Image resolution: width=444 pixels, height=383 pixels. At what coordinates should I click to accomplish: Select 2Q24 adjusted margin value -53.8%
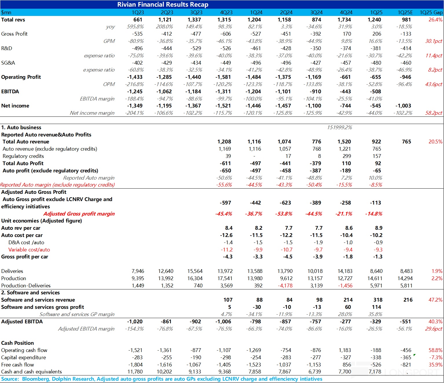pos(283,214)
